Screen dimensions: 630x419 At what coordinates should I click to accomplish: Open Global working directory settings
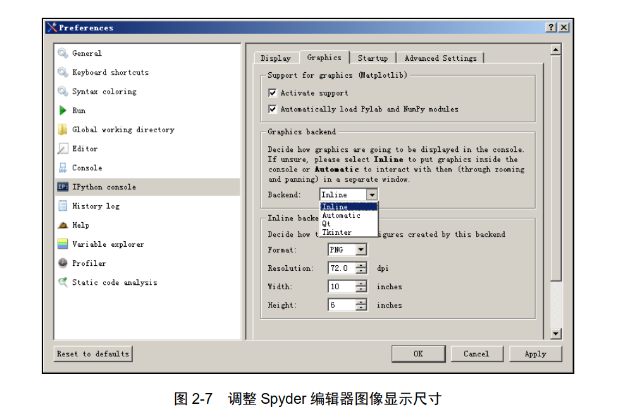tap(147, 130)
